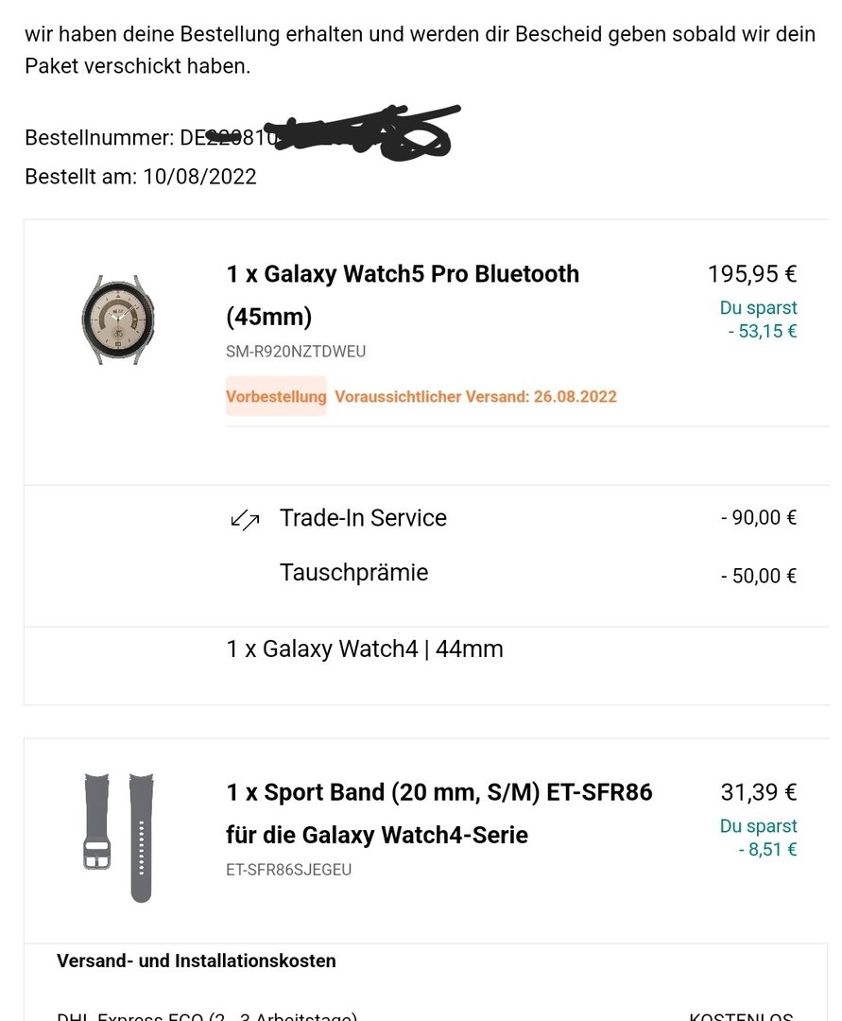Click the Bestellt am order date line
The image size is (842, 1021).
pyautogui.click(x=141, y=177)
